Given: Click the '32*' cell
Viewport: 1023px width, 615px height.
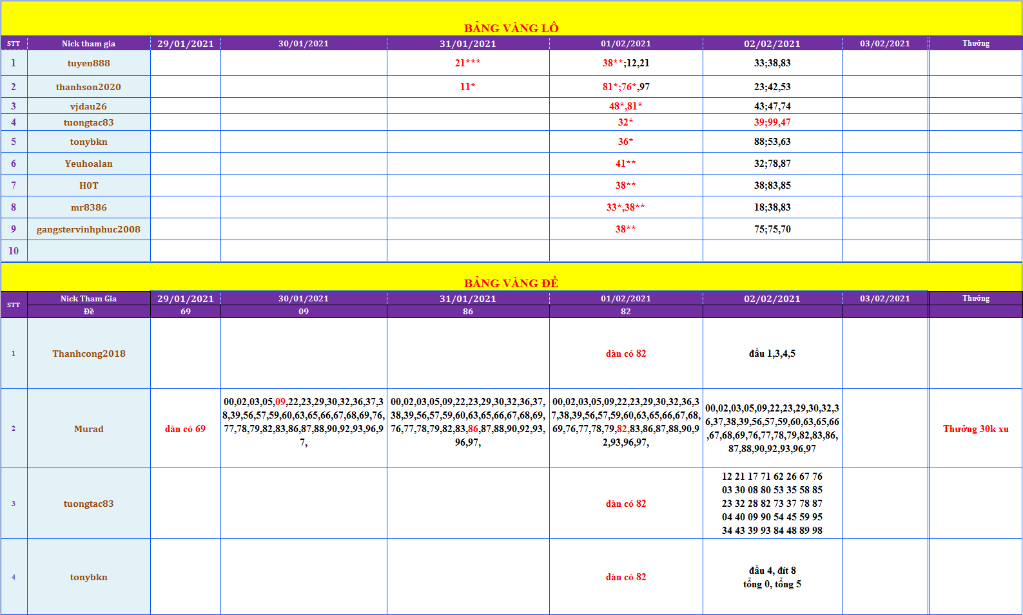Looking at the screenshot, I should (626, 122).
